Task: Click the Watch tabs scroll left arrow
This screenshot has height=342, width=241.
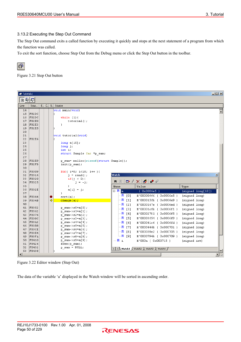Action: [114, 249]
